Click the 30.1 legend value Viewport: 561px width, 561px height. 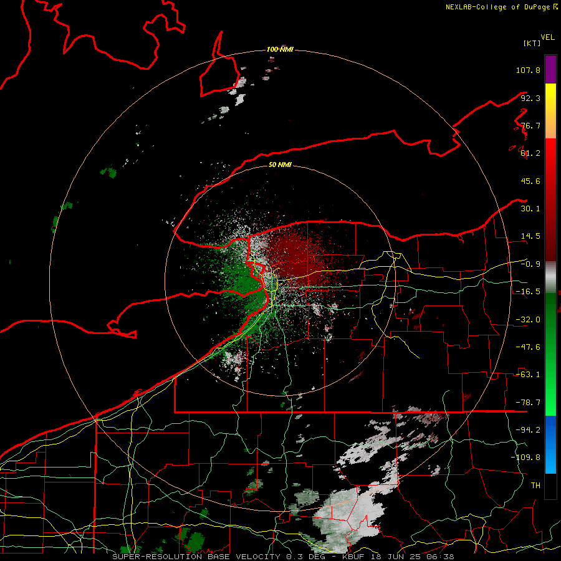(x=530, y=209)
